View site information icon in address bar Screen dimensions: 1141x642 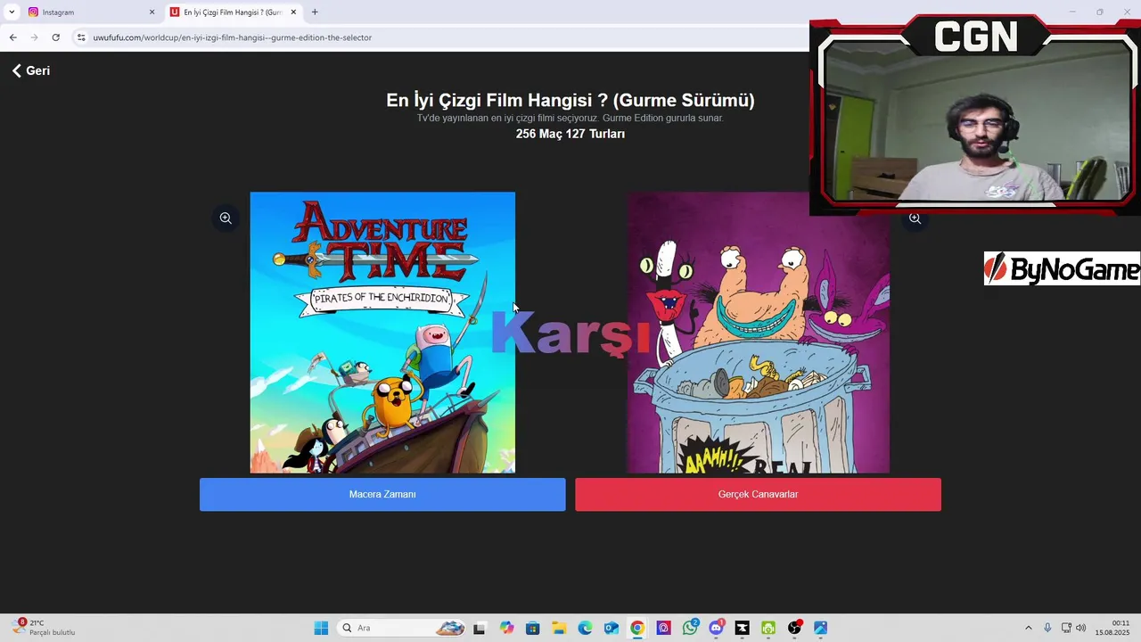point(81,37)
